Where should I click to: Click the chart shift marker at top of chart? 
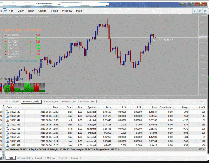point(159,15)
